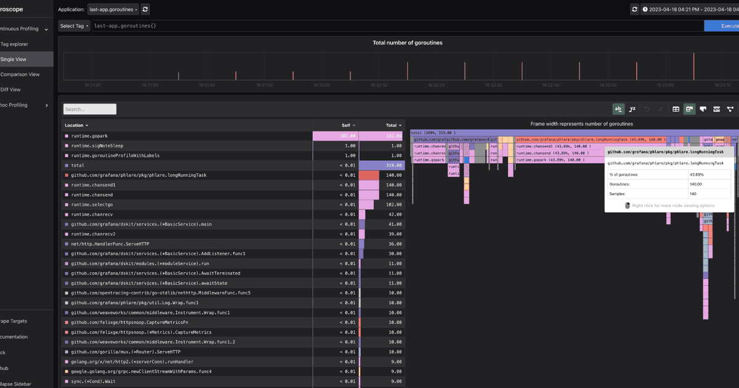Screen dimensions: 739x388
Task: Switch to table-only view icon
Action: coord(676,109)
